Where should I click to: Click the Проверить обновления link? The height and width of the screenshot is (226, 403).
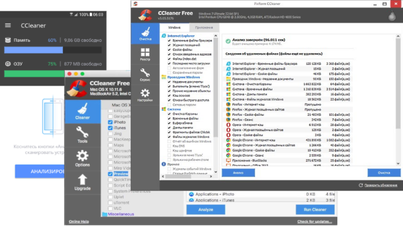(x=381, y=185)
